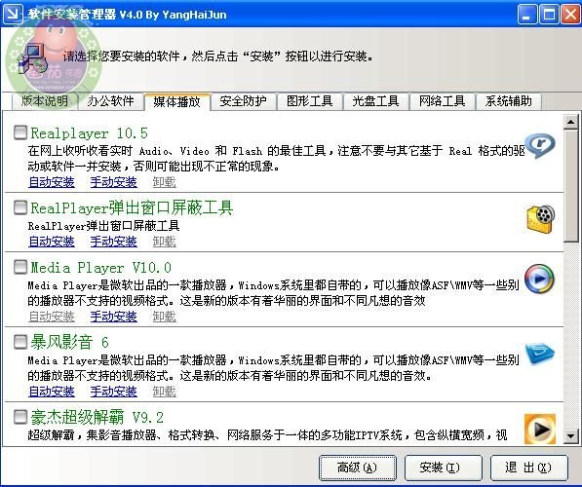Viewport: 582px width, 487px height.
Task: Click the 豪杰超级解霸 V9.2 title text
Action: [97, 417]
